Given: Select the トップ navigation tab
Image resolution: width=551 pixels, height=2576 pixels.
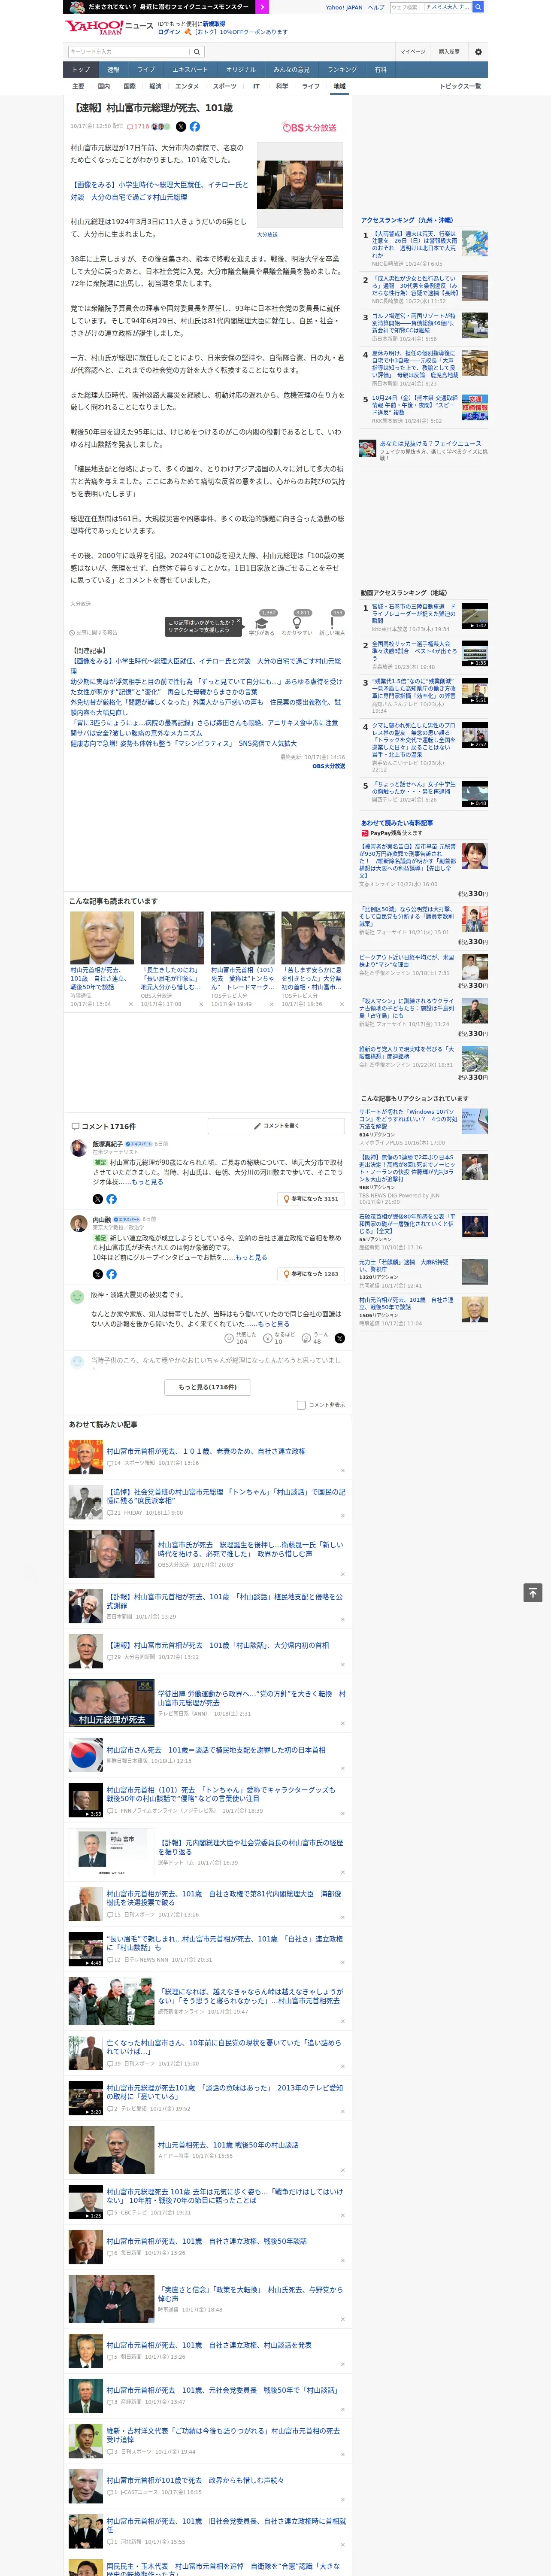Looking at the screenshot, I should tap(81, 70).
